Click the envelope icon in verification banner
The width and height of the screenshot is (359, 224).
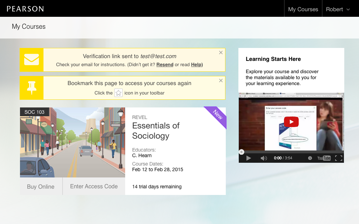pyautogui.click(x=32, y=59)
